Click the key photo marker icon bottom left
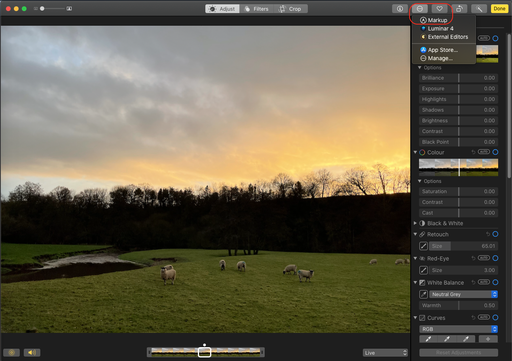The height and width of the screenshot is (361, 512). [x=11, y=352]
